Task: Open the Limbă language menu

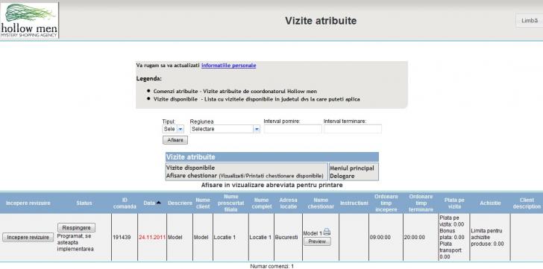Action: 530,21
